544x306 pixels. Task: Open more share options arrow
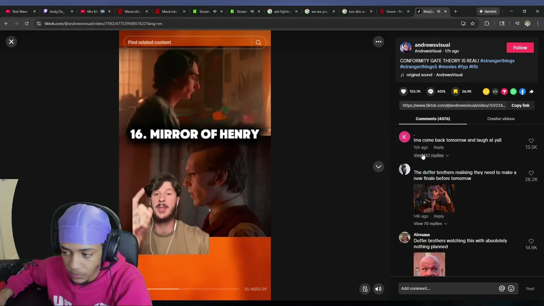coord(531,91)
